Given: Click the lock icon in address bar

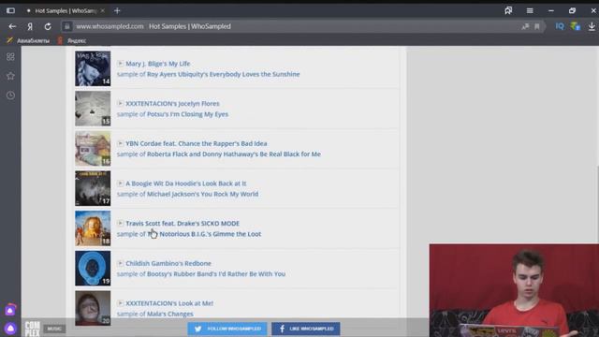Looking at the screenshot, I should tap(66, 26).
